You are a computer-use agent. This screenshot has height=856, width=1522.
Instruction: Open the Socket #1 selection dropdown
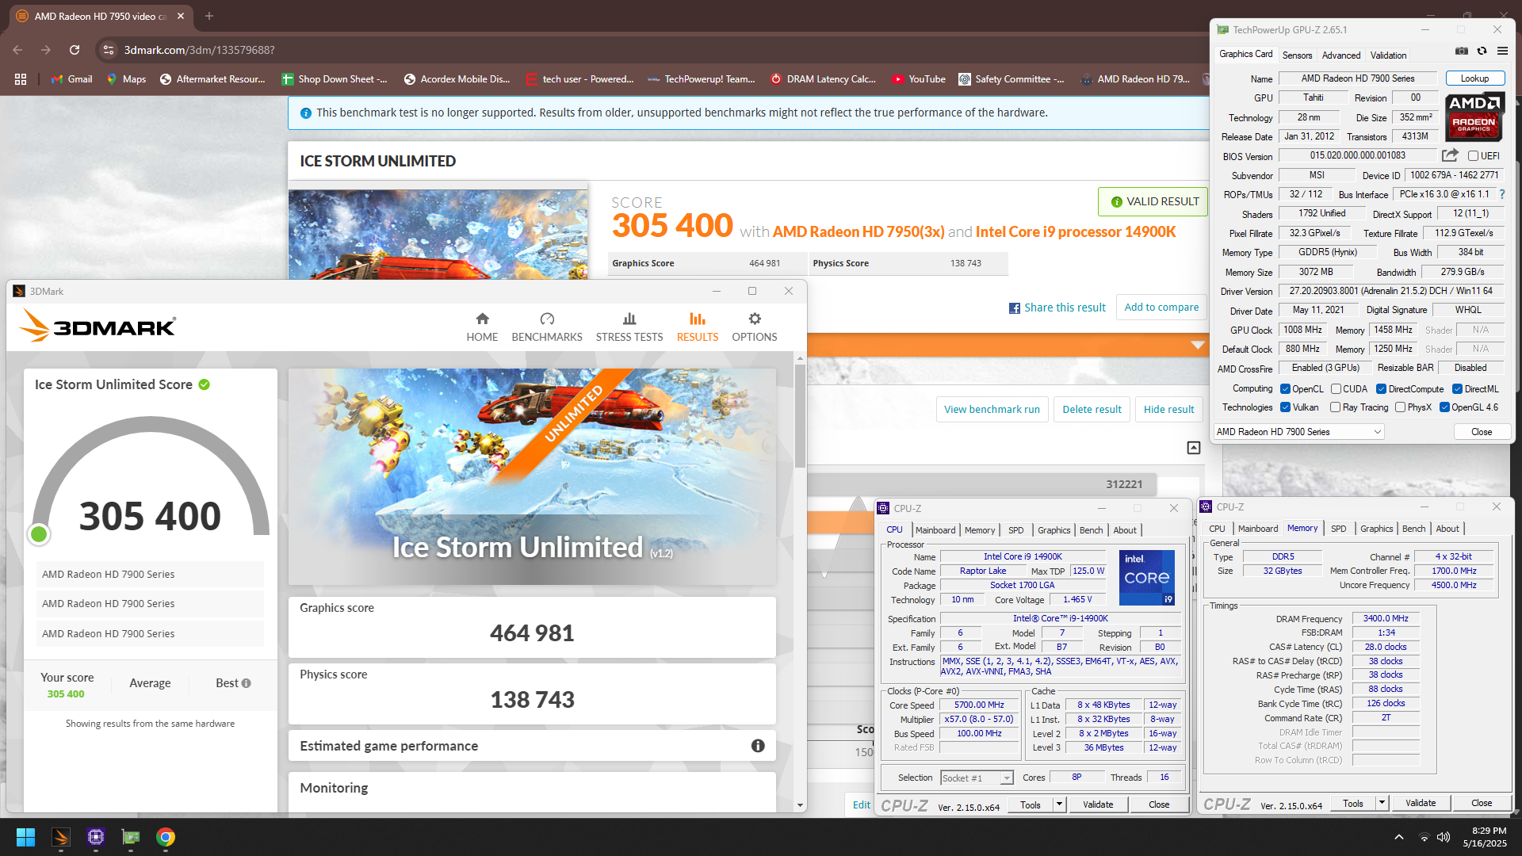977,778
